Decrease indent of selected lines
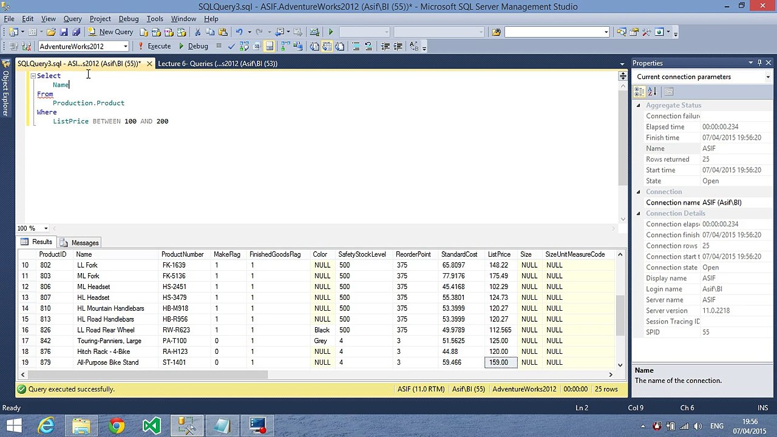The width and height of the screenshot is (777, 437). [385, 46]
